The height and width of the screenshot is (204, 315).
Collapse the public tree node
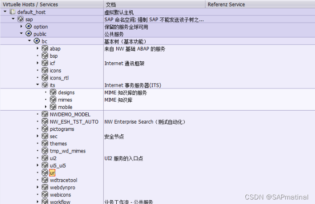pyautogui.click(x=21, y=33)
